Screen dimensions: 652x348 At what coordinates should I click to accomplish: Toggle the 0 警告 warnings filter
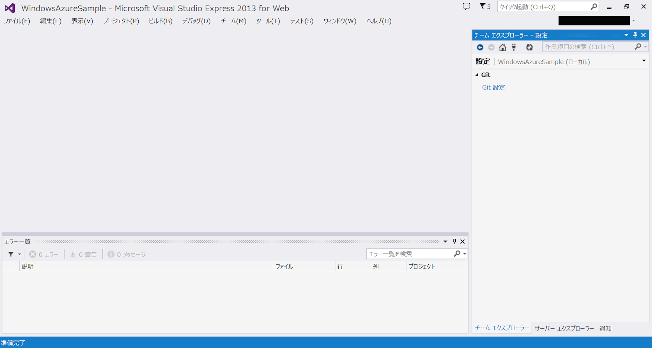tap(83, 254)
